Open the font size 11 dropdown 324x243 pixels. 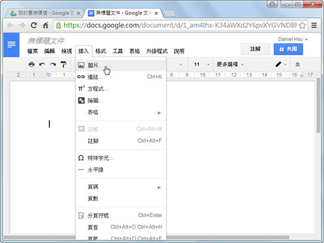[202, 64]
